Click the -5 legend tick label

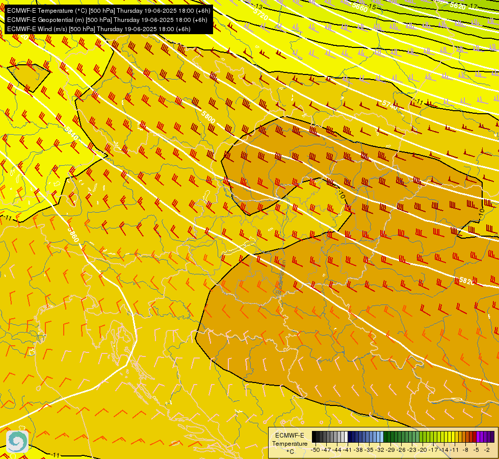[476, 450]
